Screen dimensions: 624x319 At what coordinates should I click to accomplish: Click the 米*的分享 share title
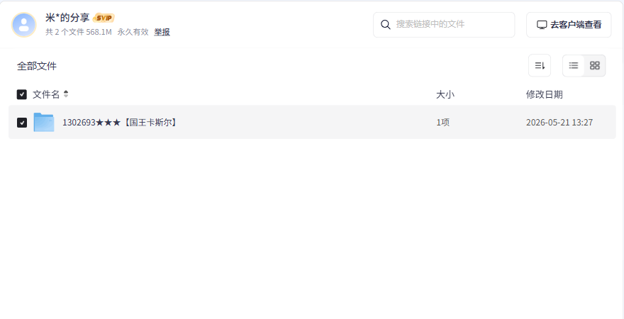pos(67,18)
